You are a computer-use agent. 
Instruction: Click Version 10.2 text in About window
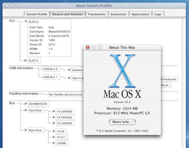(122, 102)
